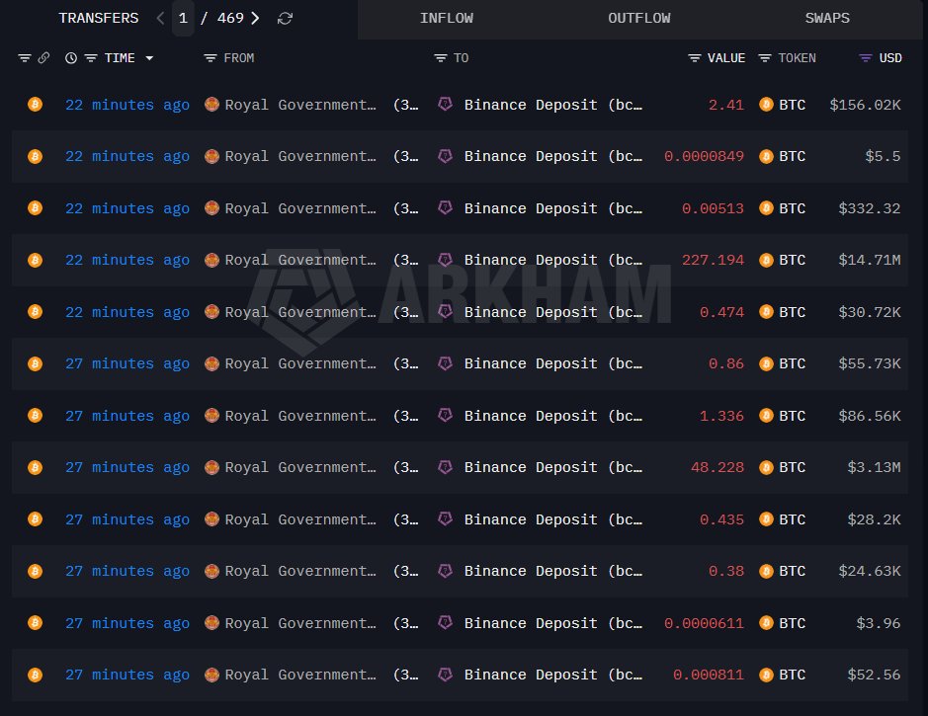Click the value 0.38
Screen dimensions: 928x716
click(x=726, y=571)
